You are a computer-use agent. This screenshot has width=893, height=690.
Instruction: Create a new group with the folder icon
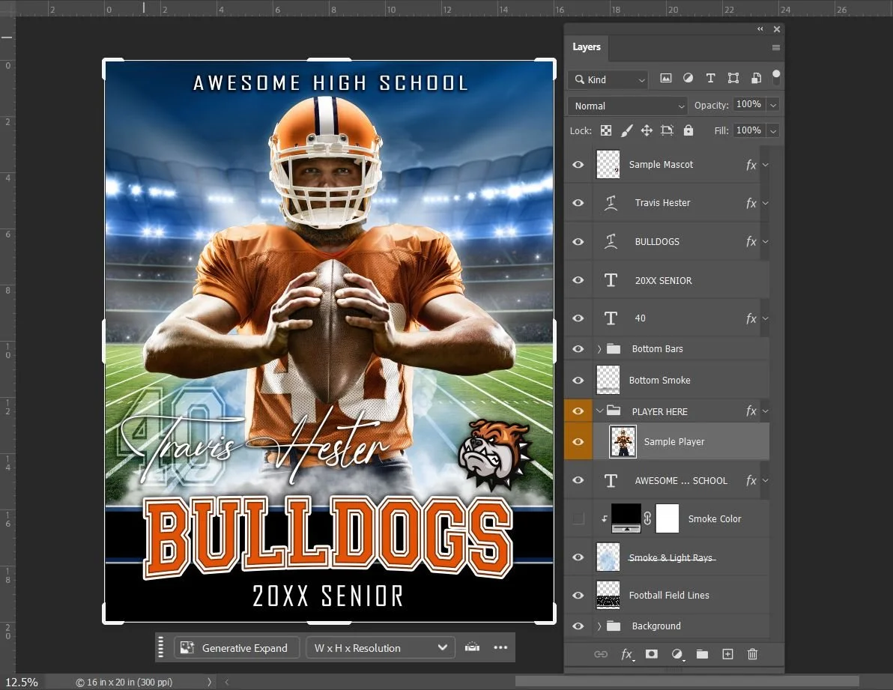[702, 654]
